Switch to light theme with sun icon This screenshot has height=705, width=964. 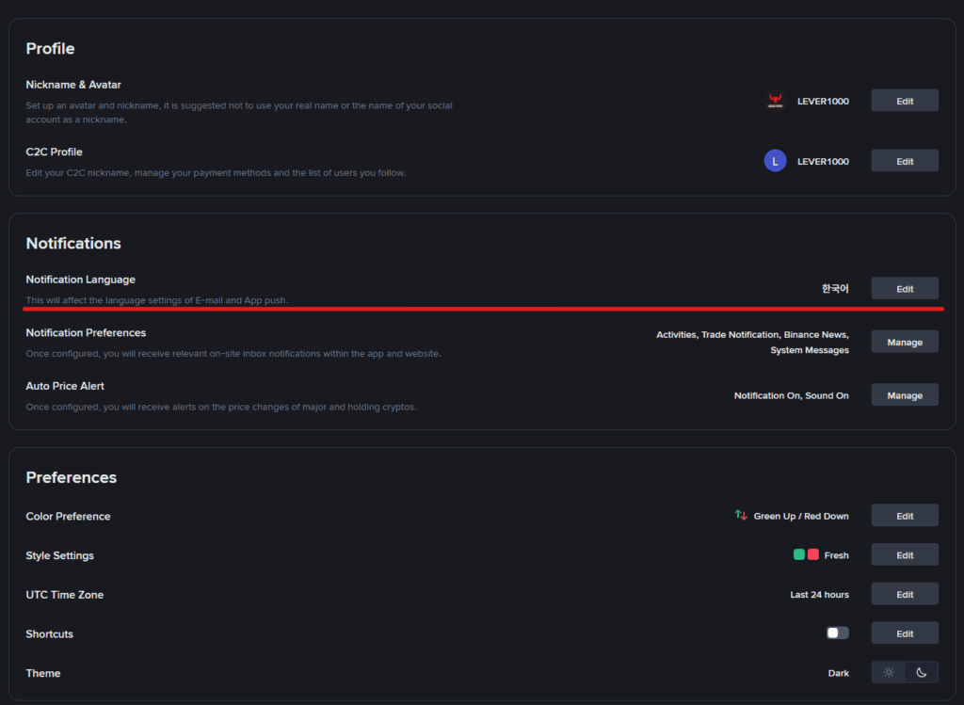tap(889, 672)
